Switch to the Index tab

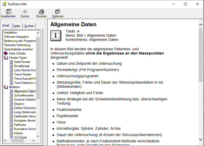click(x=17, y=26)
